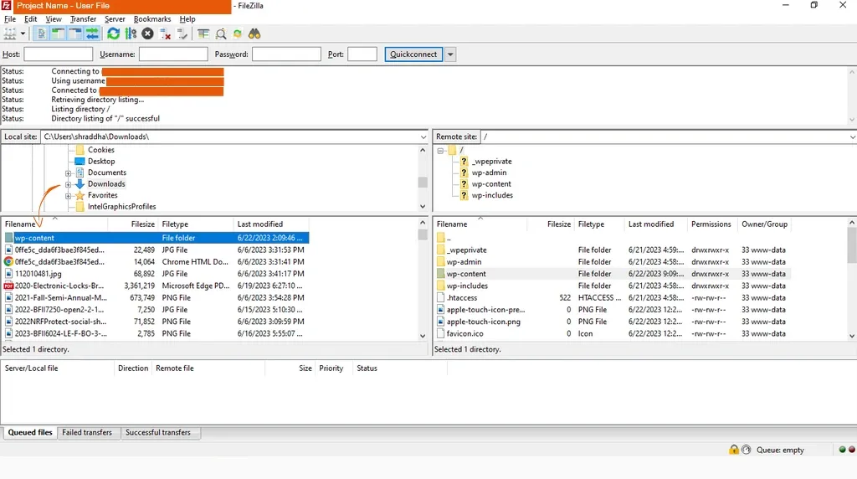Expand the Favorites folder in the local tree
Viewport: 857px width, 479px height.
[69, 196]
